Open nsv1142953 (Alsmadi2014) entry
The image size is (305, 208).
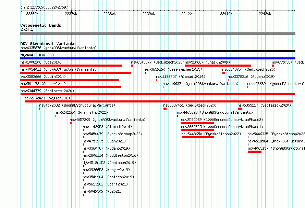(107, 127)
